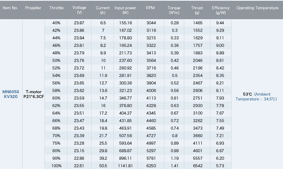Pick the 53°C operating temperature text
The height and width of the screenshot is (169, 283).
point(247,94)
